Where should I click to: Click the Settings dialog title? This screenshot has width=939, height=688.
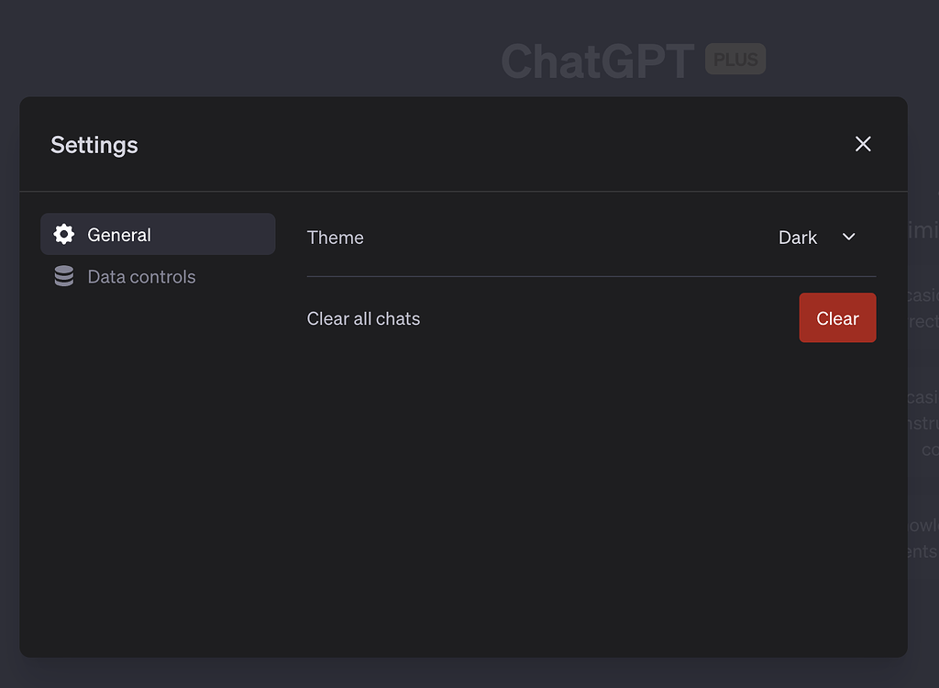click(94, 144)
